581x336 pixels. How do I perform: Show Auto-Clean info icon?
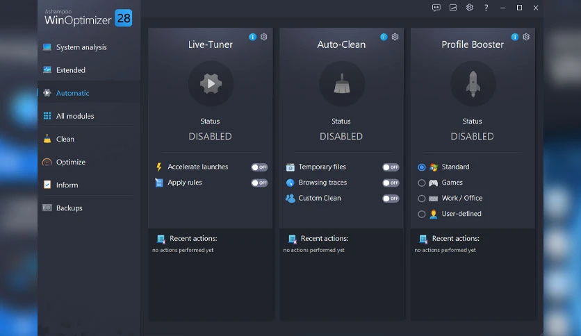tap(384, 37)
